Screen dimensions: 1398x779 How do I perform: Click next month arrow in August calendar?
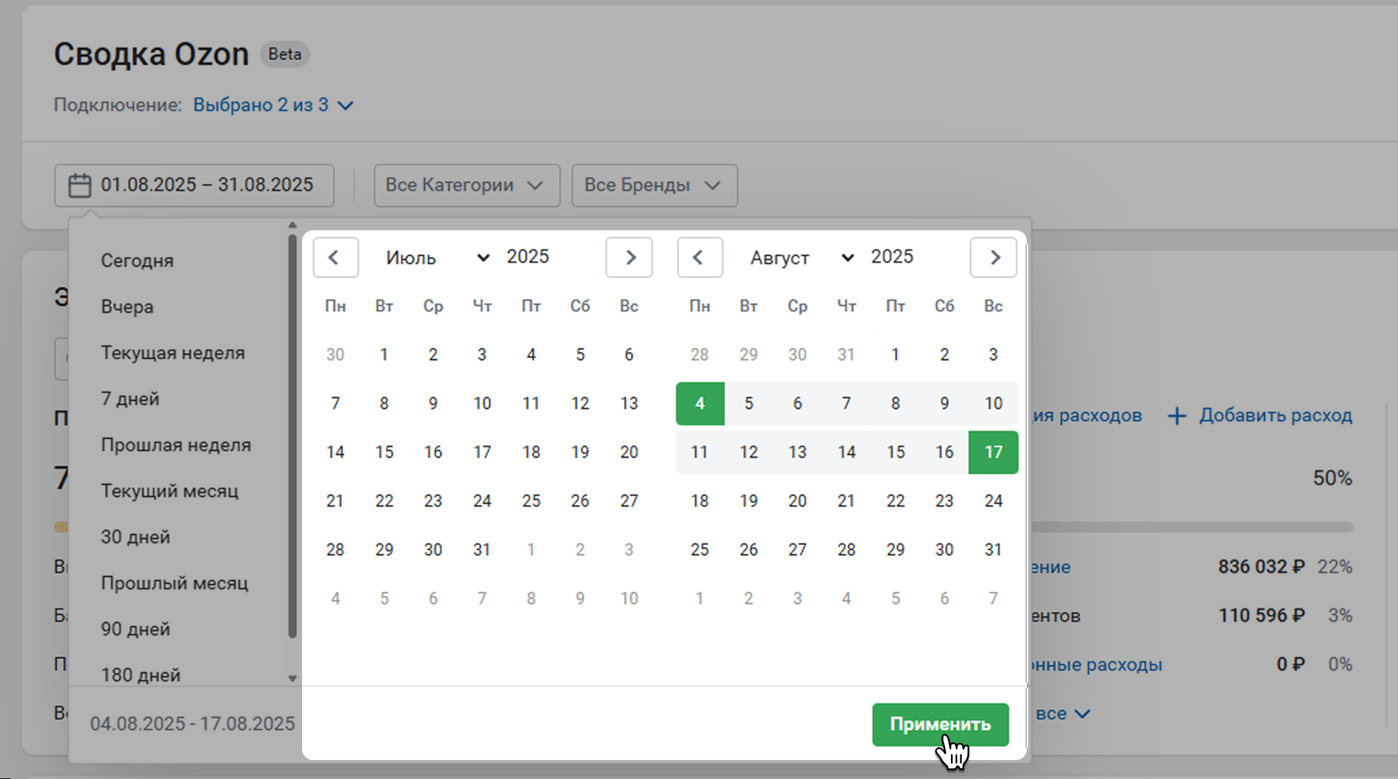click(x=993, y=257)
